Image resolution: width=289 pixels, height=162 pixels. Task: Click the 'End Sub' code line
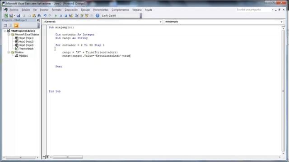coord(55,91)
